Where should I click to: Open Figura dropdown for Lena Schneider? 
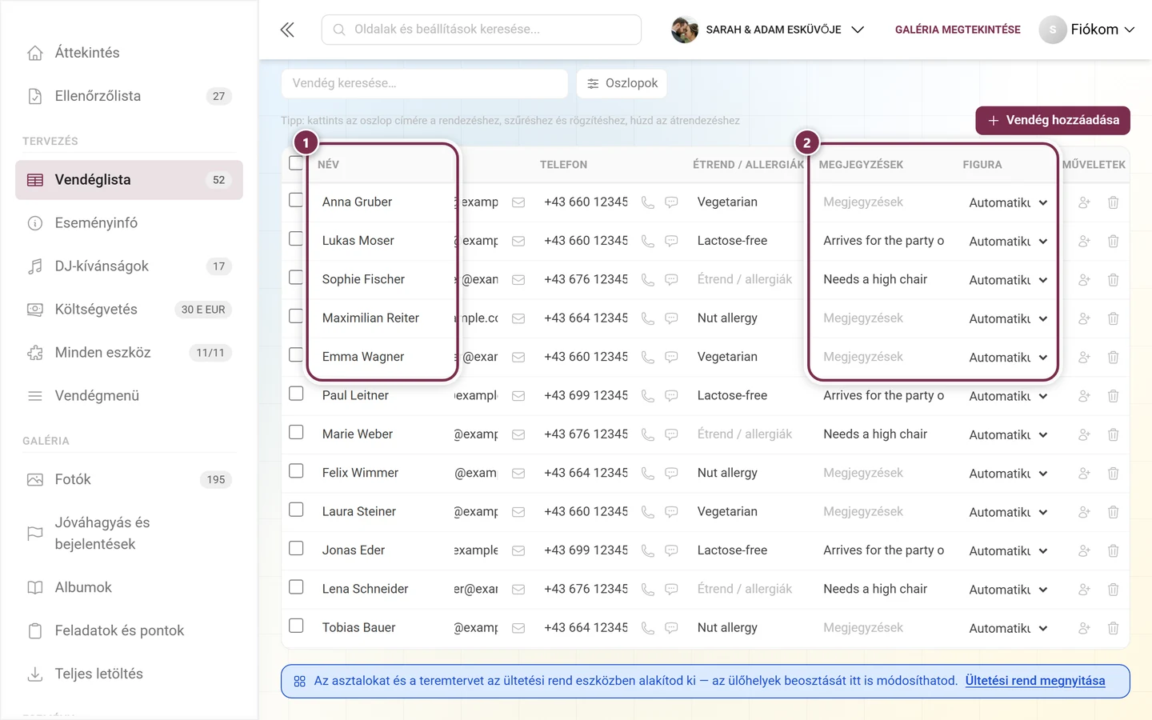pyautogui.click(x=1008, y=590)
